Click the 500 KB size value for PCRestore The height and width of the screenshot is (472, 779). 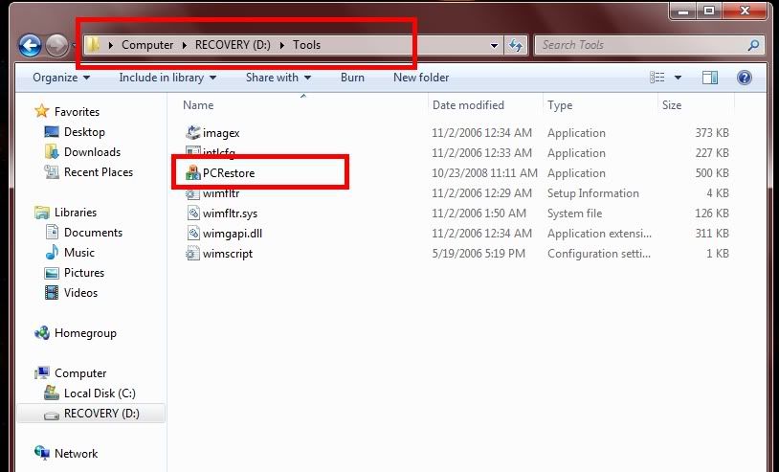712,173
